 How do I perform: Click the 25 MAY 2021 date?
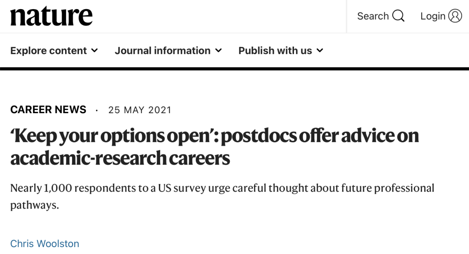pyautogui.click(x=140, y=110)
